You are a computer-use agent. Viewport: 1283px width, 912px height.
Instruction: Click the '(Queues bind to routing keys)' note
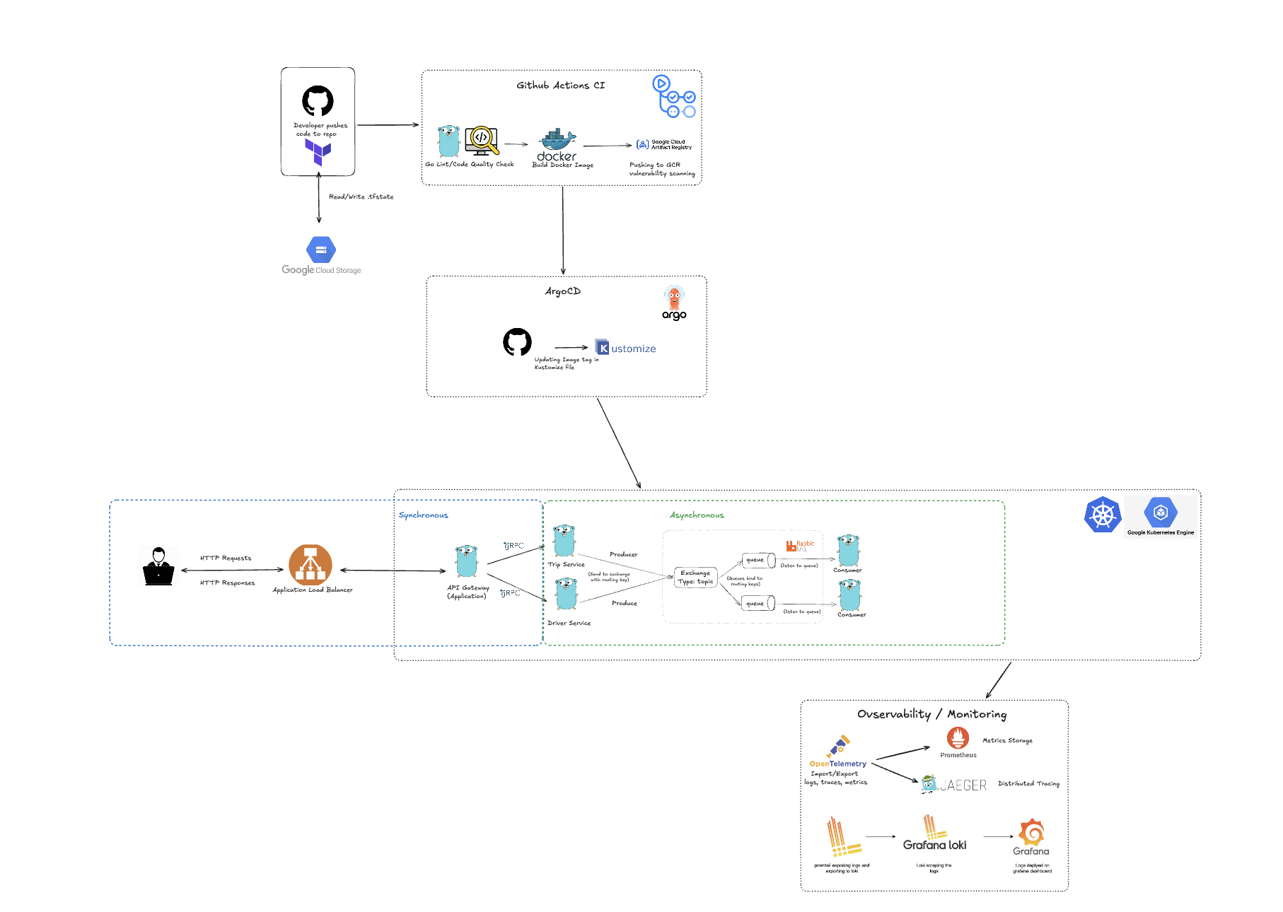click(745, 581)
